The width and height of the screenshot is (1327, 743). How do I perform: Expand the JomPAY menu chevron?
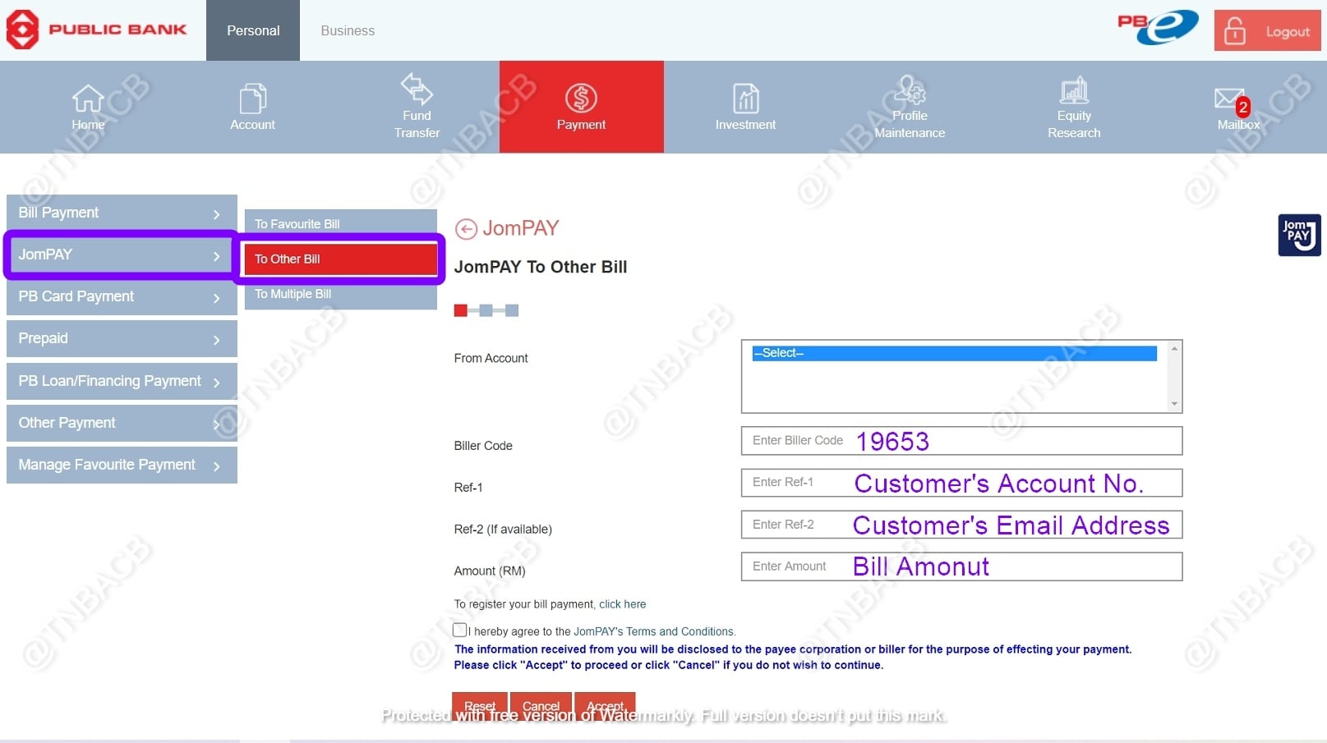tap(217, 255)
